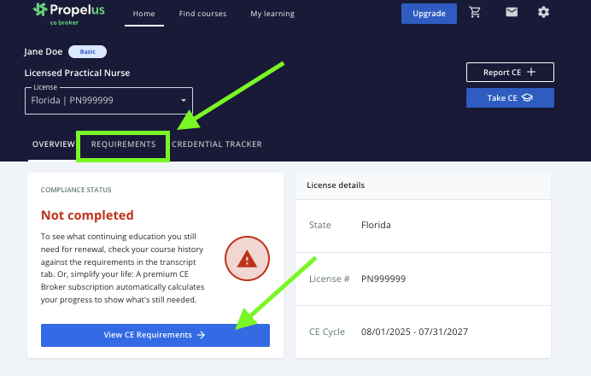Click the Basic plan badge

[x=87, y=52]
